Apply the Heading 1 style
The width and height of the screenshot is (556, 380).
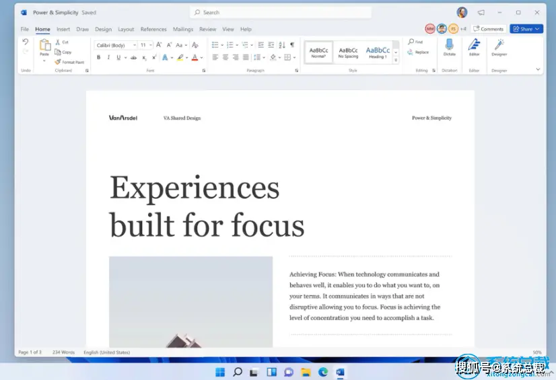[x=378, y=52]
